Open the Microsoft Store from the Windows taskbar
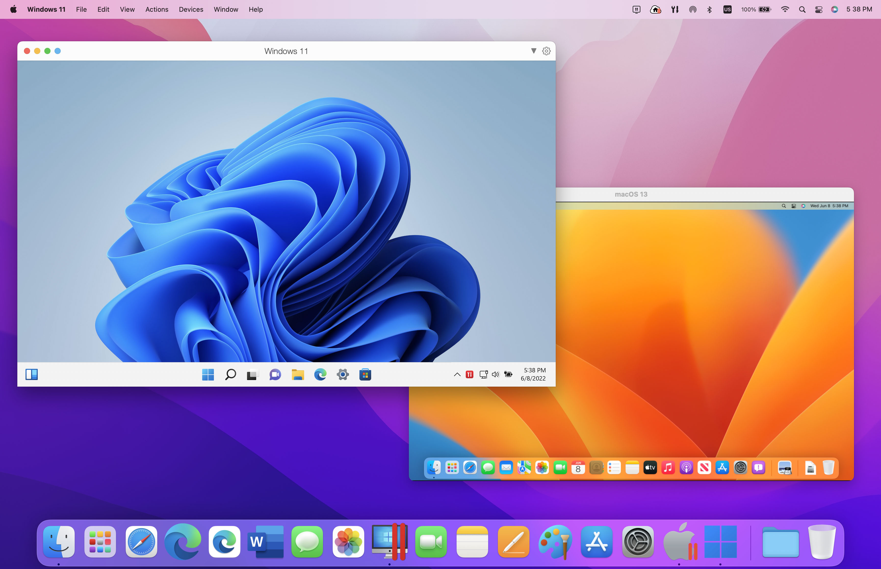881x569 pixels. (x=365, y=374)
